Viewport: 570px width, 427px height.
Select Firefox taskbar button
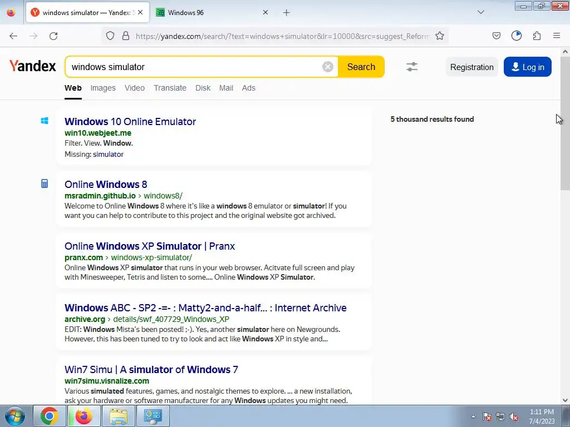(x=83, y=416)
